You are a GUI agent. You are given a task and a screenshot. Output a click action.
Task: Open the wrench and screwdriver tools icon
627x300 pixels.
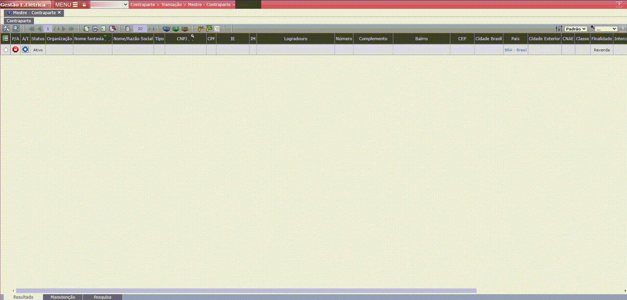pos(6,29)
